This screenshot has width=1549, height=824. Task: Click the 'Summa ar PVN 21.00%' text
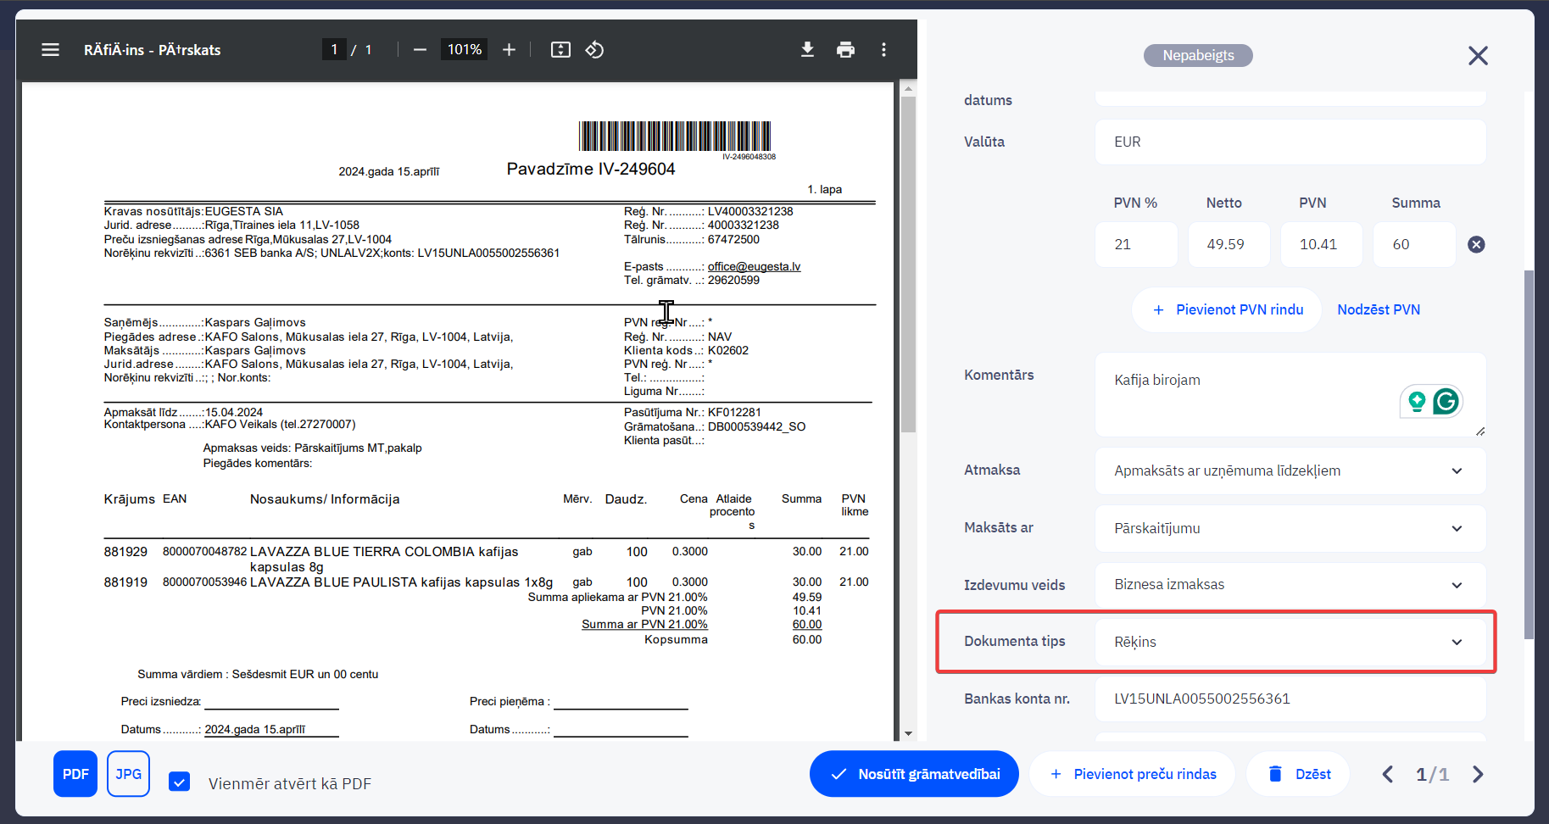click(644, 625)
